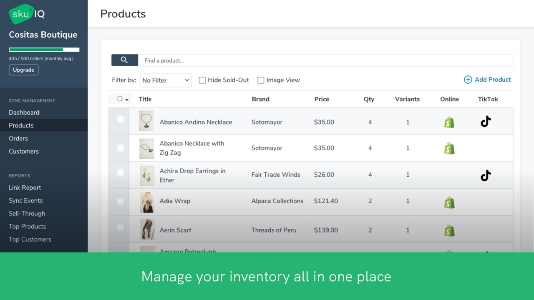Click the monthly orders progress bar
Screen dimensions: 534x300
point(44,49)
